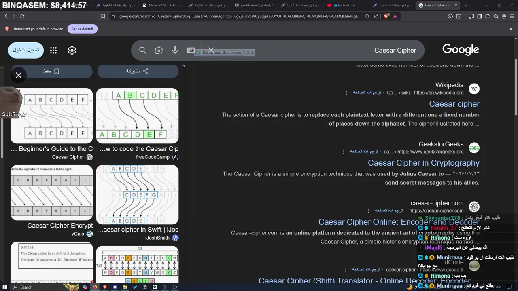Start voice search microphone
518x291 pixels.
(175, 50)
